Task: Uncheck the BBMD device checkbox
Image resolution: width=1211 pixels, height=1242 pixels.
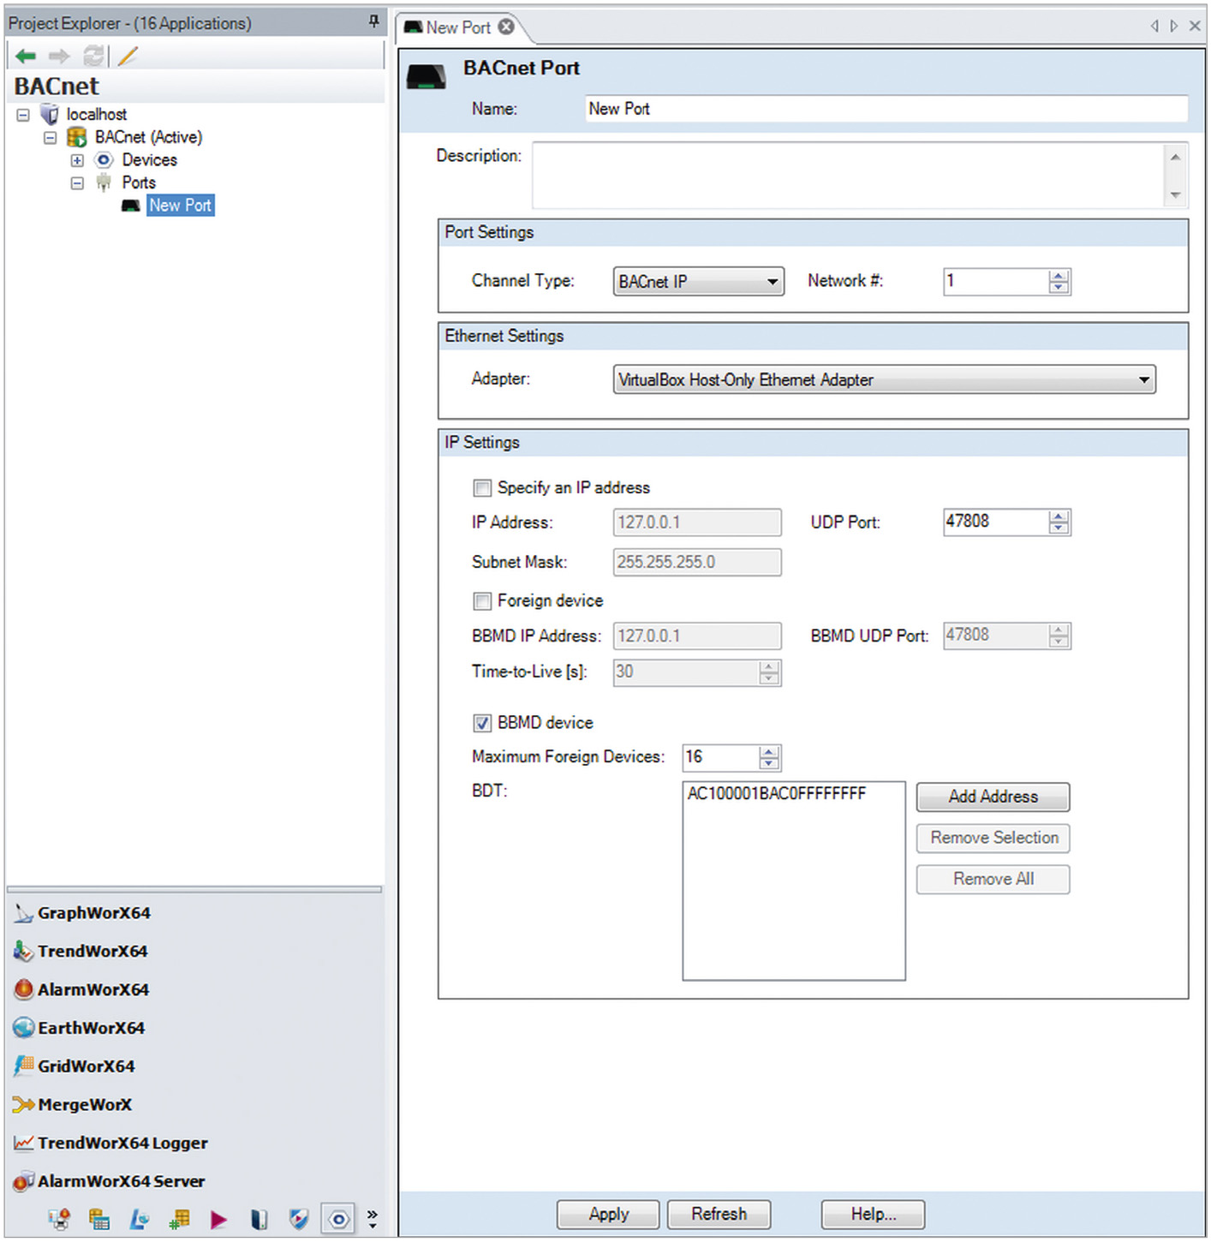Action: 482,723
